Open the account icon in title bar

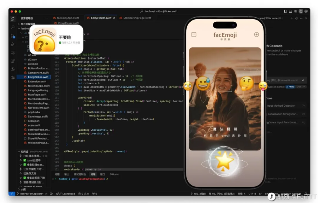(x=306, y=11)
